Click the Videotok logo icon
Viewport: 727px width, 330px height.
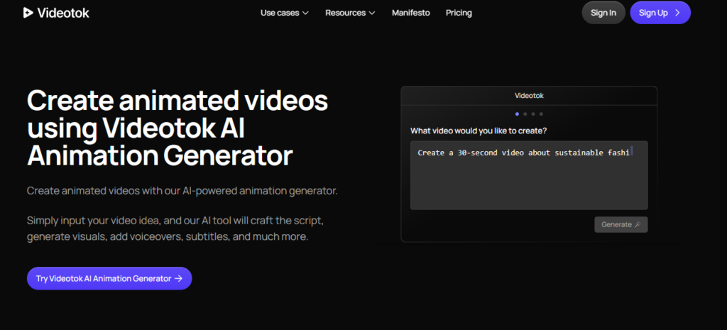(x=28, y=13)
